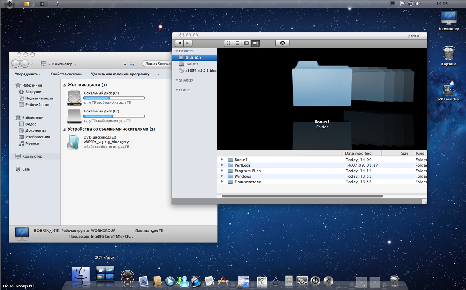Refresh the Computer window address bar
Image resolution: width=466 pixels, height=290 pixels.
click(132, 64)
